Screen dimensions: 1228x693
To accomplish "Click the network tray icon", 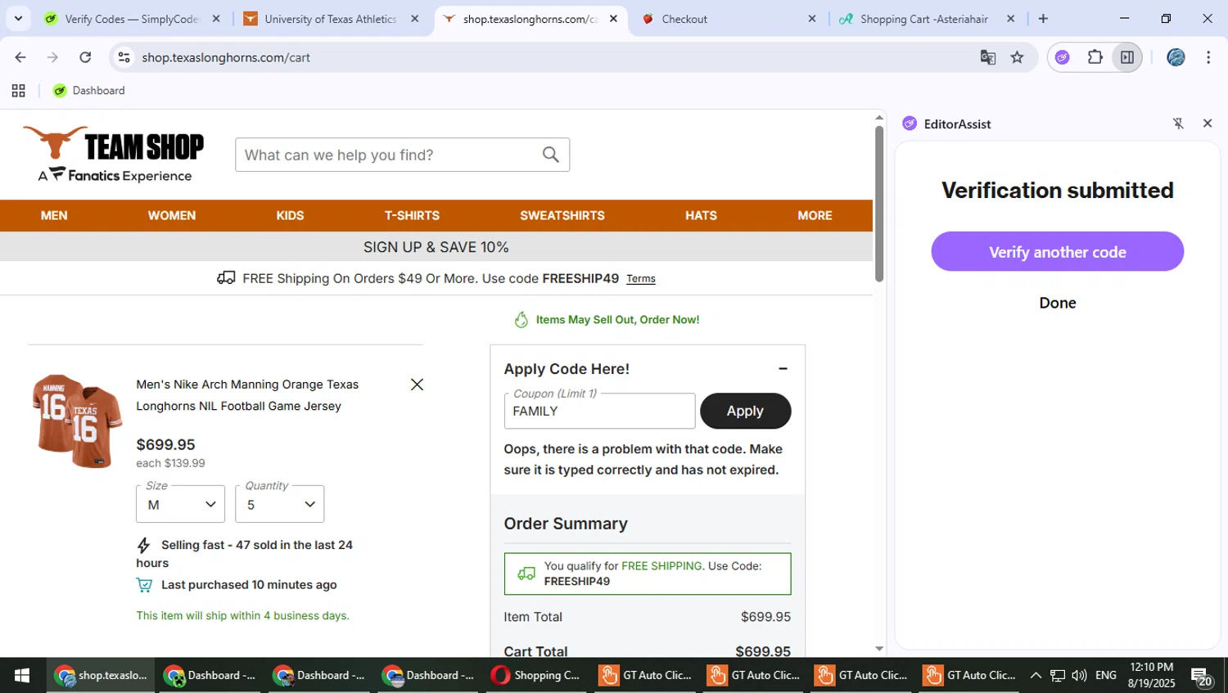I will [1058, 676].
